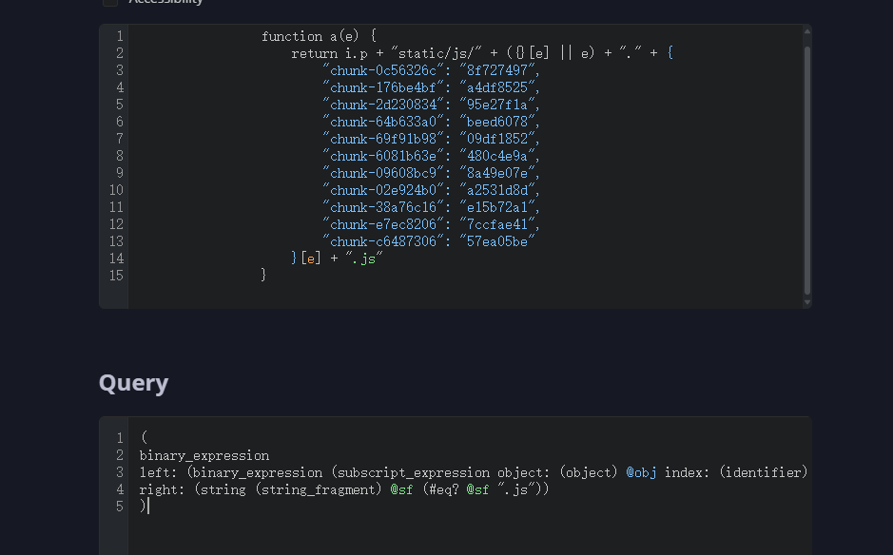Click the "57ea05be" hash value
Image resolution: width=893 pixels, height=555 pixels.
(x=497, y=241)
